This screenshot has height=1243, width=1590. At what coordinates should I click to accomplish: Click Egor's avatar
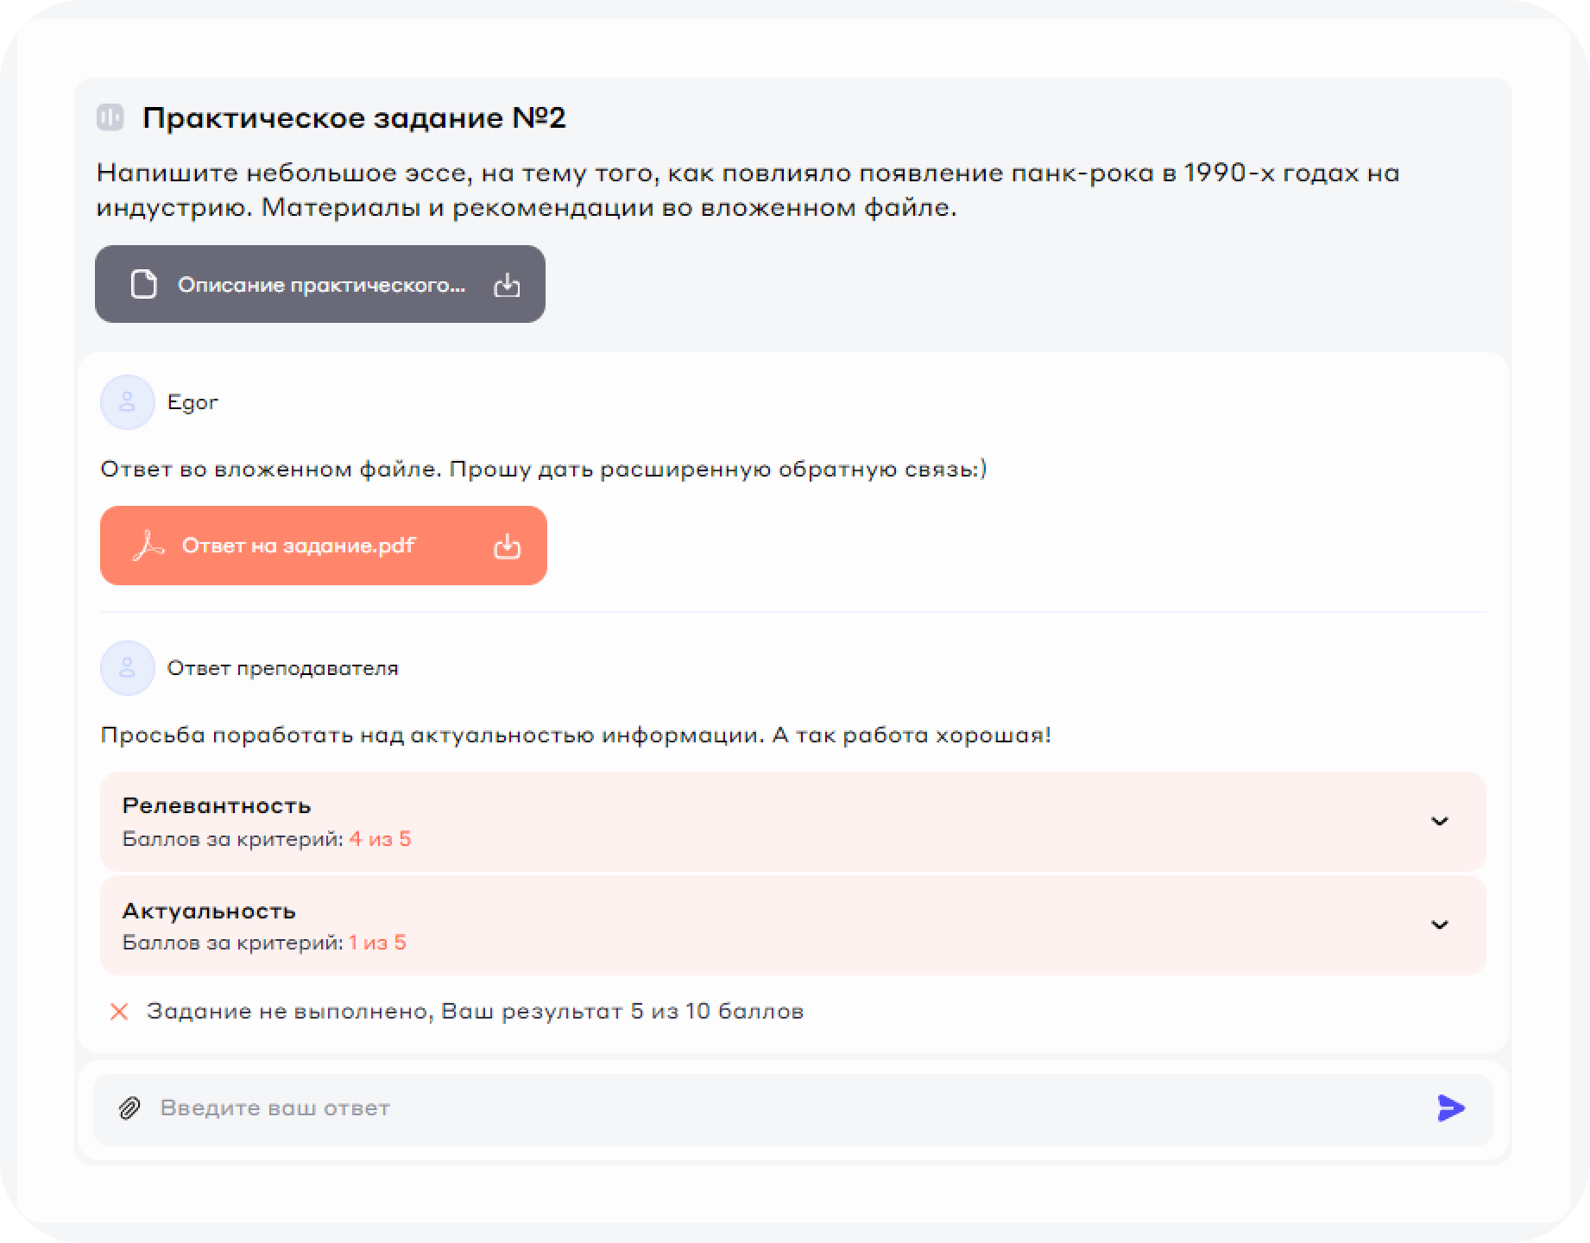(x=127, y=402)
